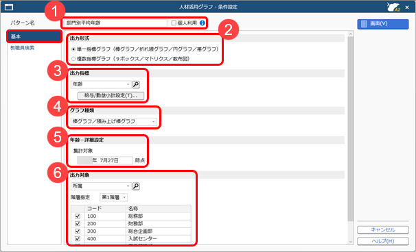Open the search icon next to 所属 dropdown
The image size is (416, 252).
136,186
